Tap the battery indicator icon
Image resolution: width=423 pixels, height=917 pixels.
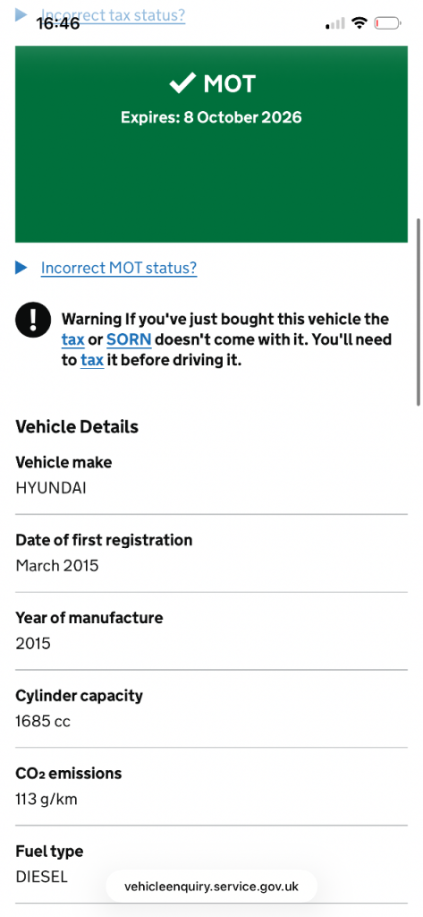click(x=388, y=23)
